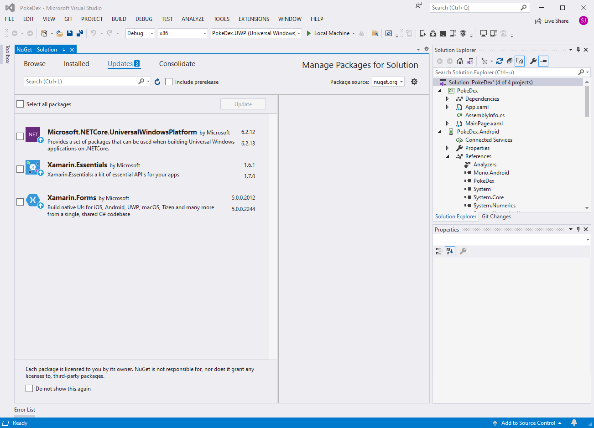Enable the Include prerelease checkbox
The width and height of the screenshot is (594, 428).
pyautogui.click(x=169, y=82)
